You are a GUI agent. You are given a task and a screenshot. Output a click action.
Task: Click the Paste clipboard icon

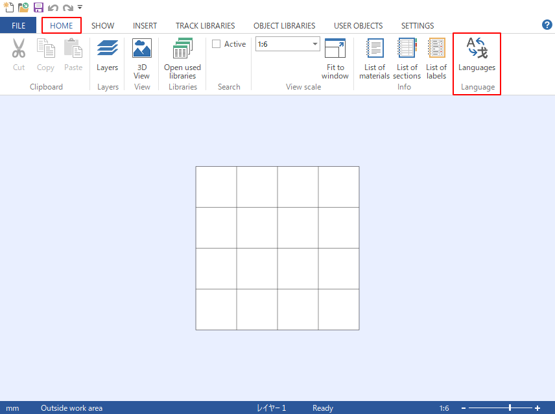pyautogui.click(x=73, y=48)
